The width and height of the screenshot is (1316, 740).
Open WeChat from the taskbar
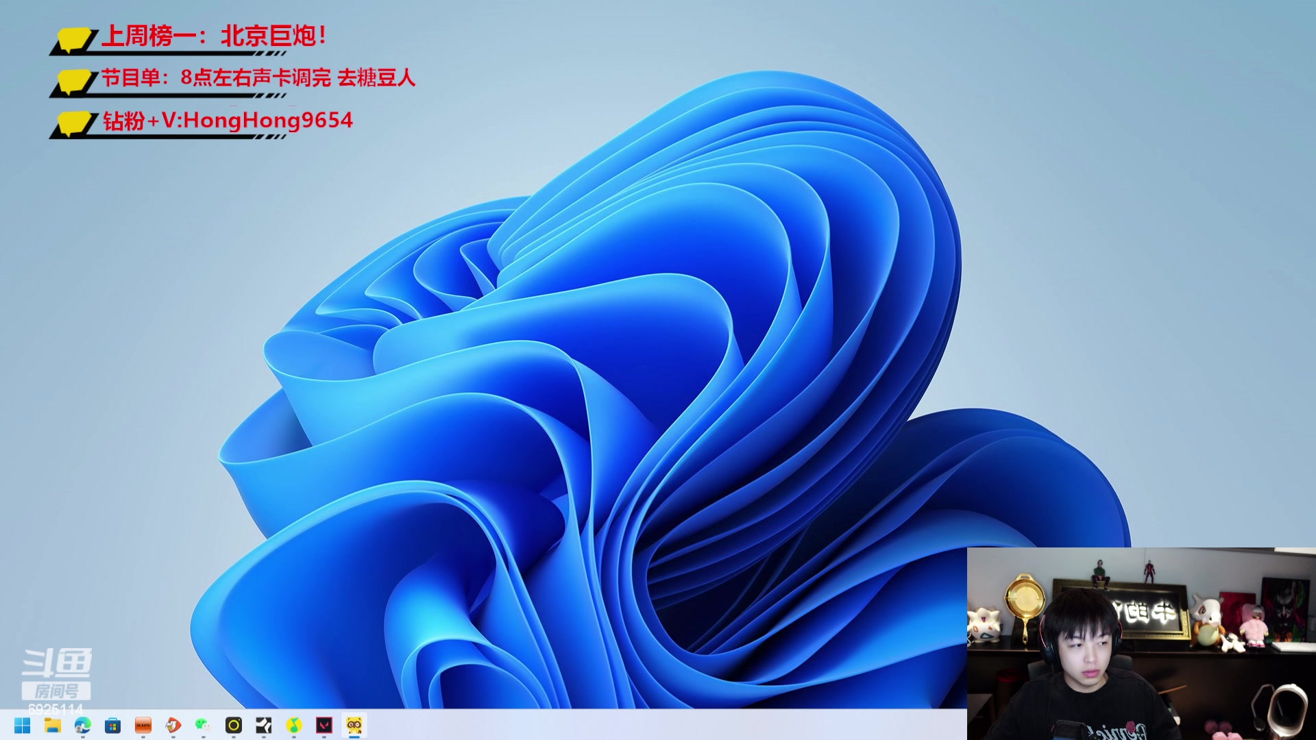[x=202, y=725]
